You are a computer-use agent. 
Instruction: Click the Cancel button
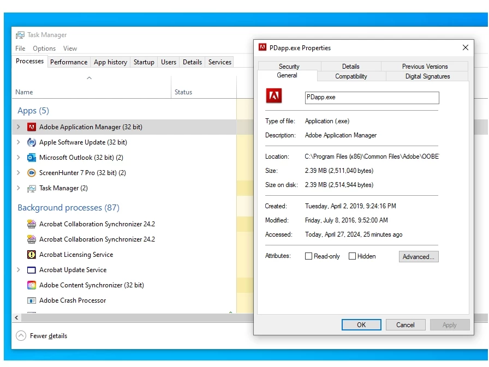[405, 324]
